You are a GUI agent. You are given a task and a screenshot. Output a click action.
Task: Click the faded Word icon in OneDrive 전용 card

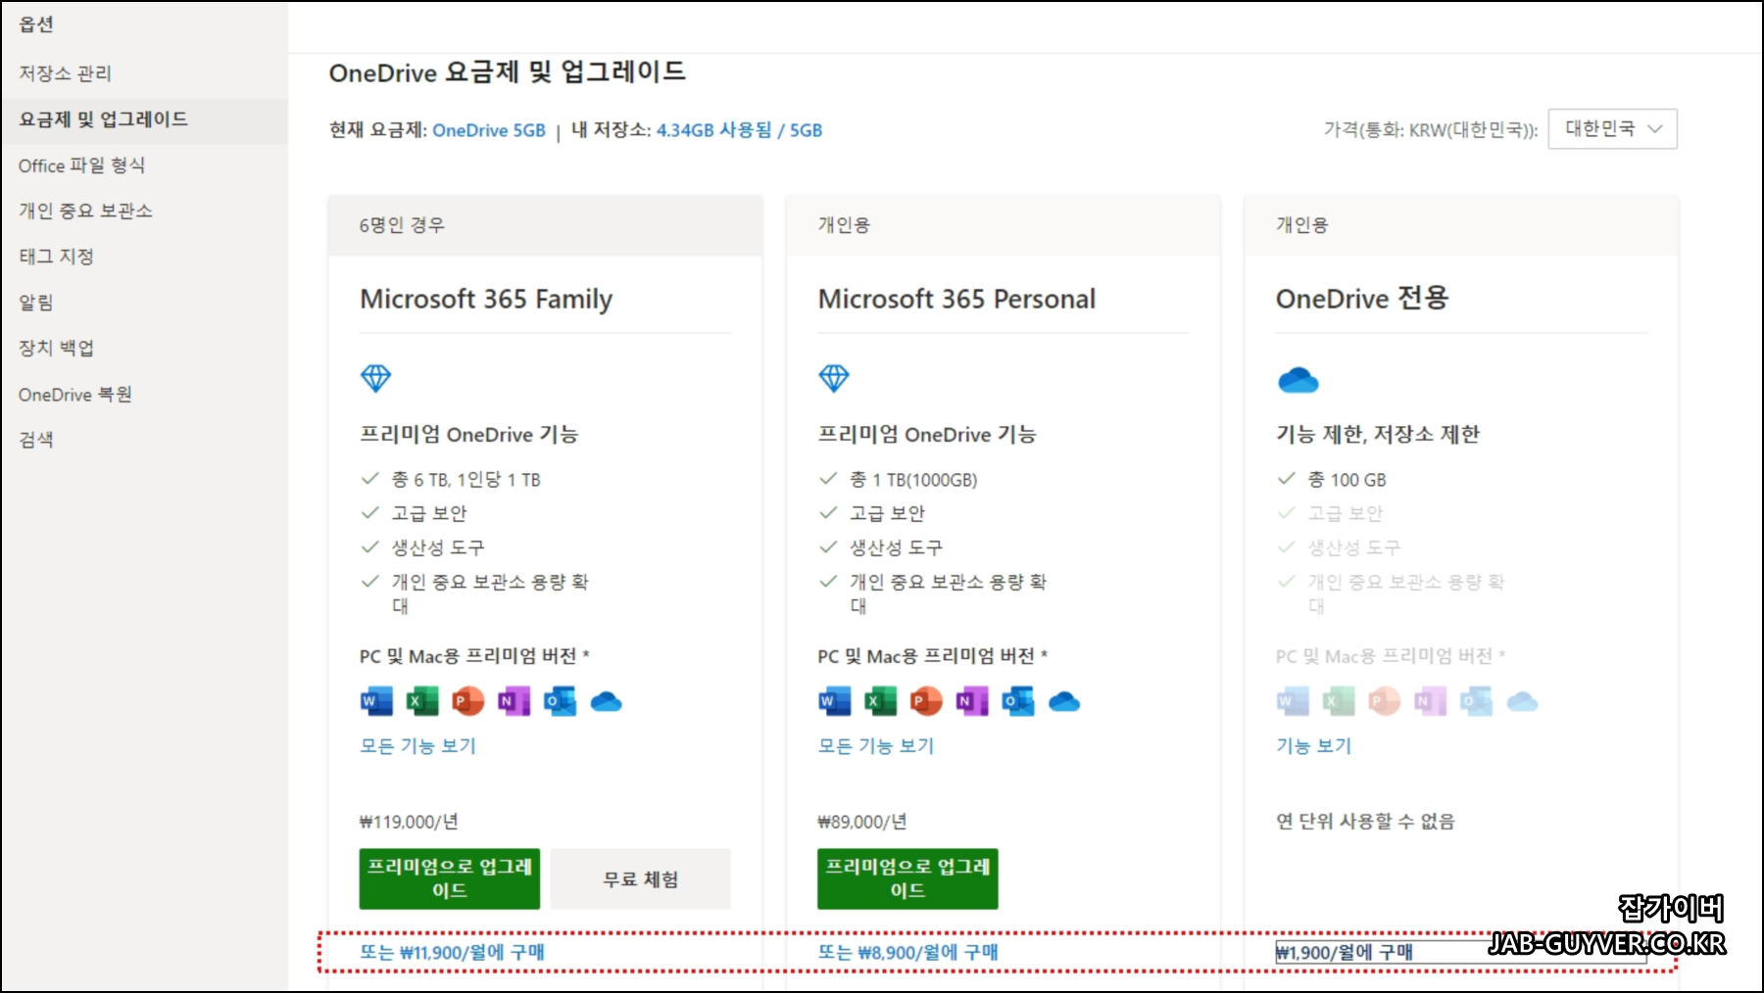(1293, 701)
